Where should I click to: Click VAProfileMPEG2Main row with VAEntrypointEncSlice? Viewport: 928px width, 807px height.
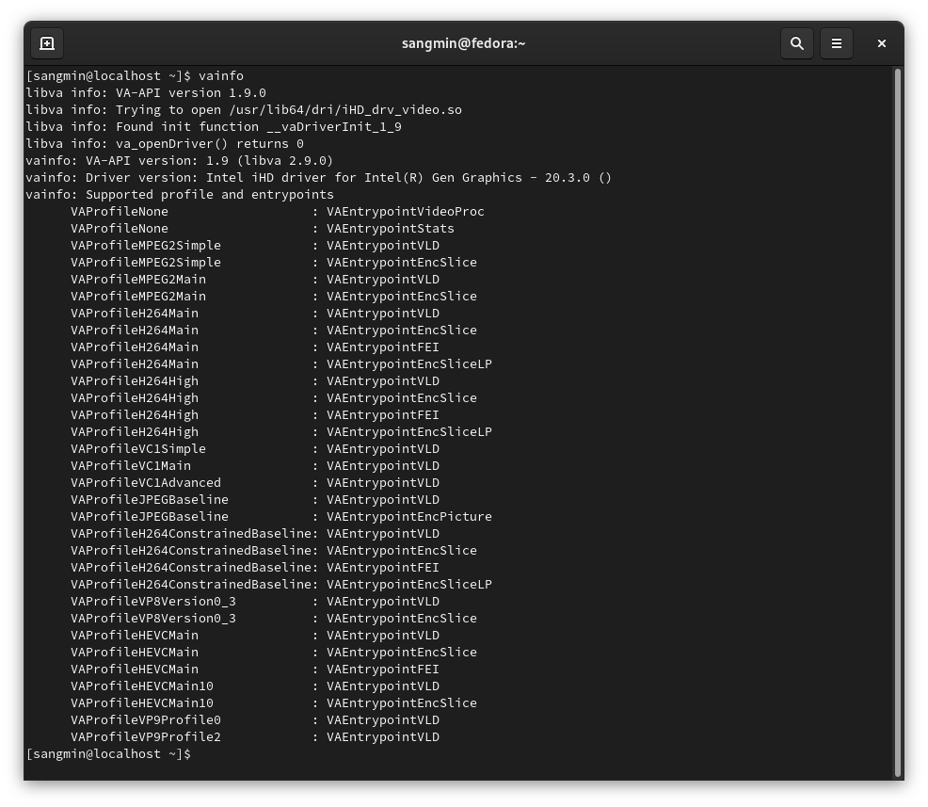click(x=274, y=296)
